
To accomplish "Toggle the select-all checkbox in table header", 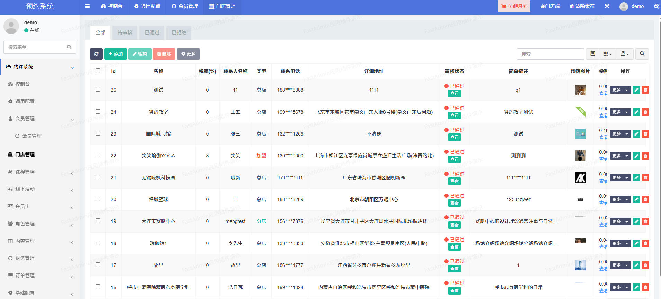I will pyautogui.click(x=98, y=71).
